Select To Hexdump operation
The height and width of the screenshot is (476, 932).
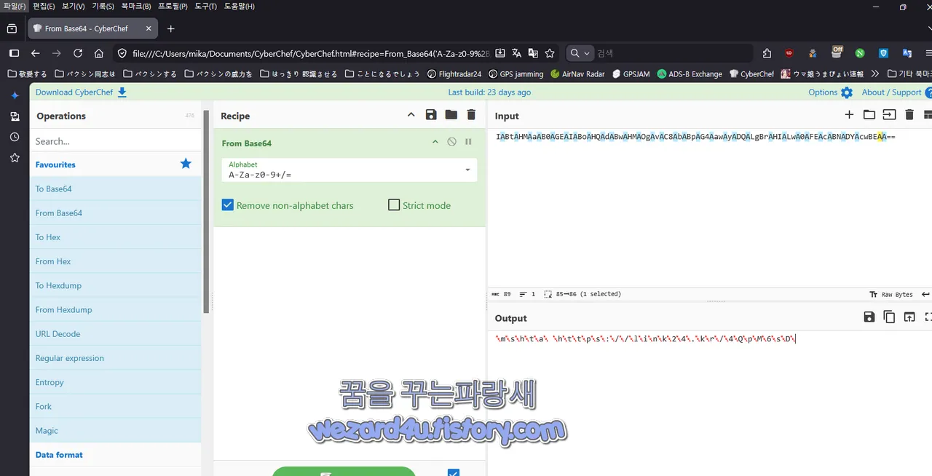[115, 285]
